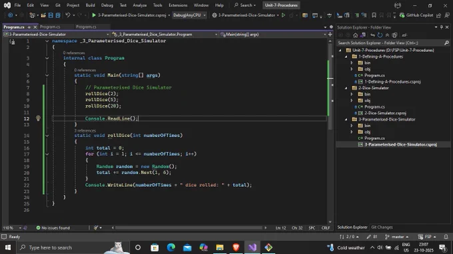Click the Undo arrow icon

[68, 15]
